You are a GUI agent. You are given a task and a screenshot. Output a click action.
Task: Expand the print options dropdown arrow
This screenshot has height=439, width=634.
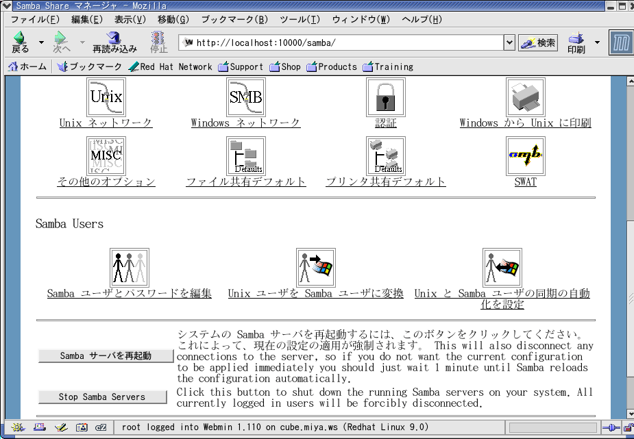point(597,42)
